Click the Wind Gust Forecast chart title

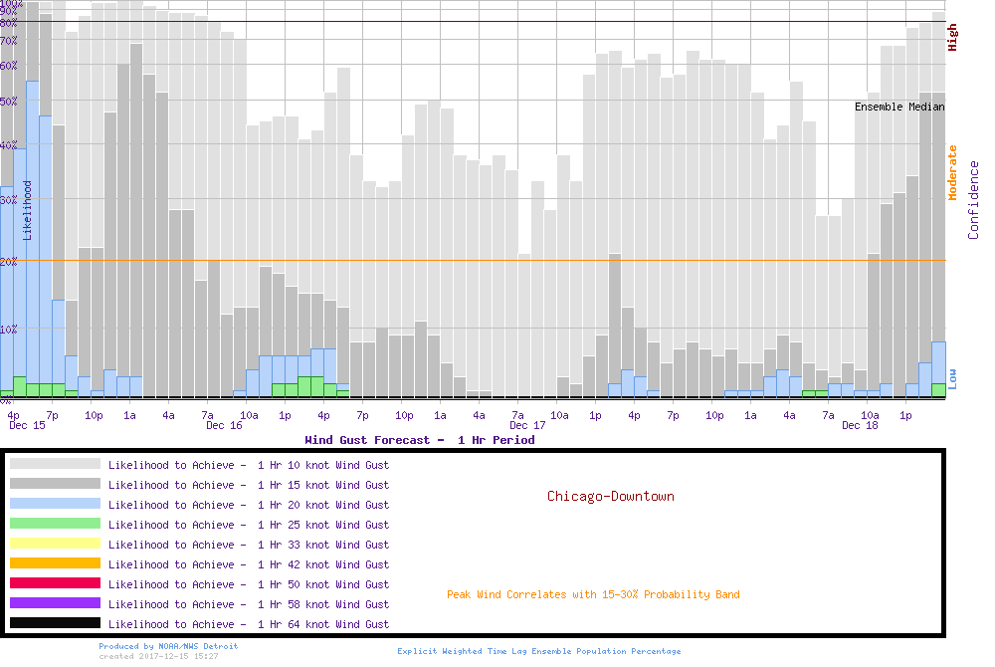419,440
